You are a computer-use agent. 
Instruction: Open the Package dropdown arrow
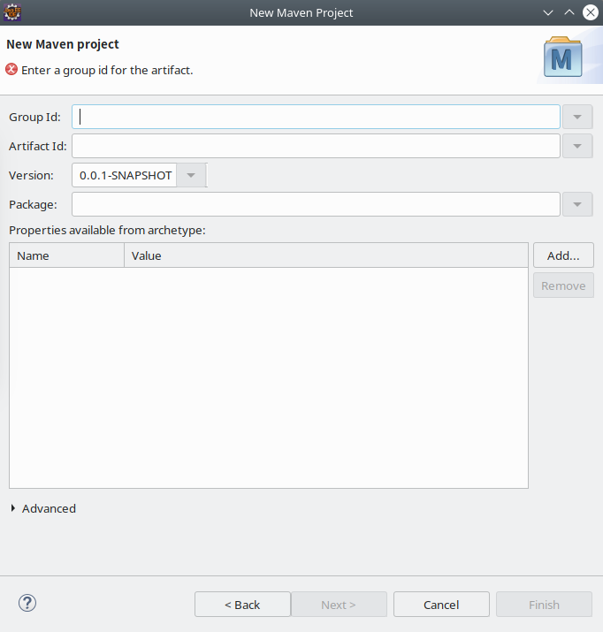click(x=577, y=204)
